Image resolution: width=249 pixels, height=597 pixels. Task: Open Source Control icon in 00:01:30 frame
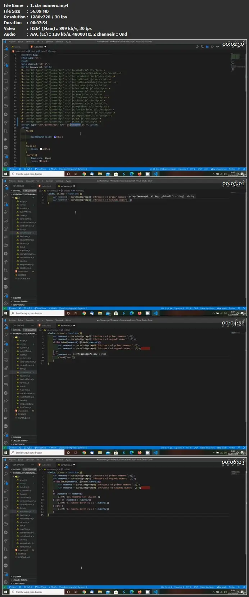click(x=5, y=64)
